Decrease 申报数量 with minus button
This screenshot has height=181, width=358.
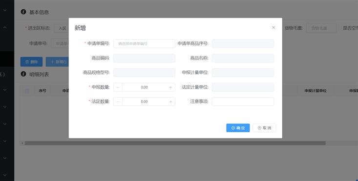tap(118, 87)
